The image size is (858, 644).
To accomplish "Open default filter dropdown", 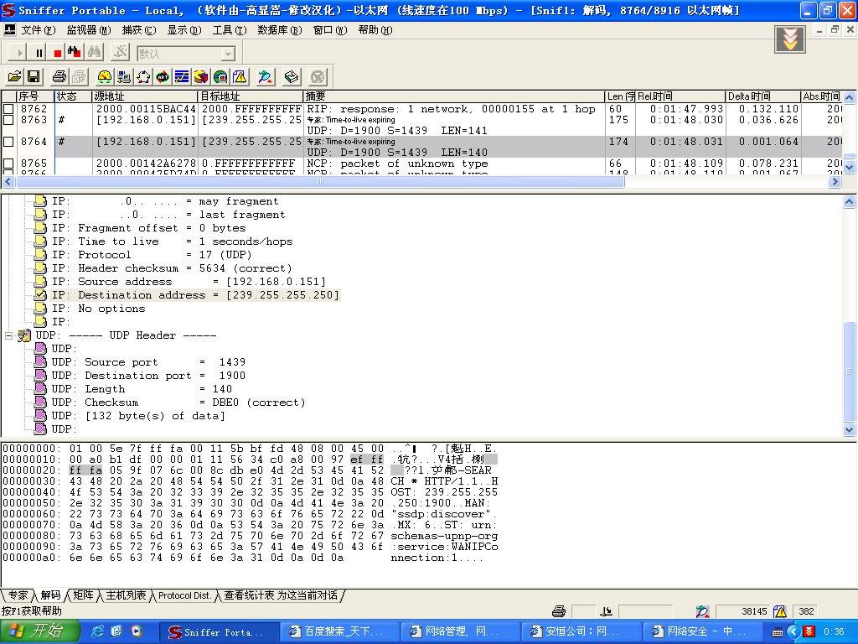I will [228, 54].
